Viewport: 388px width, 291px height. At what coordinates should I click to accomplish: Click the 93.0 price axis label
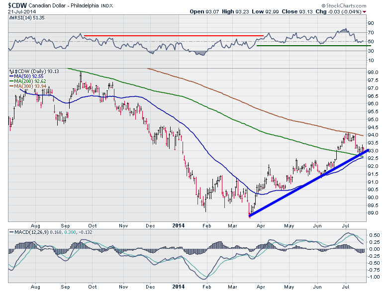373,150
